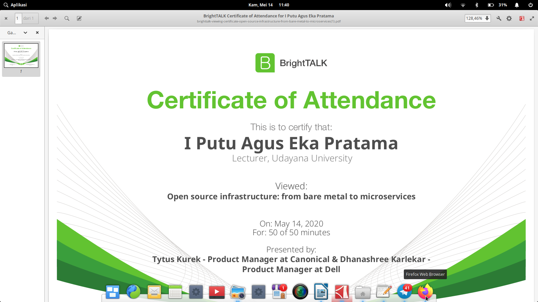Toggle fullscreen with the expand arrows
Screen dimensions: 538x302
tap(532, 18)
